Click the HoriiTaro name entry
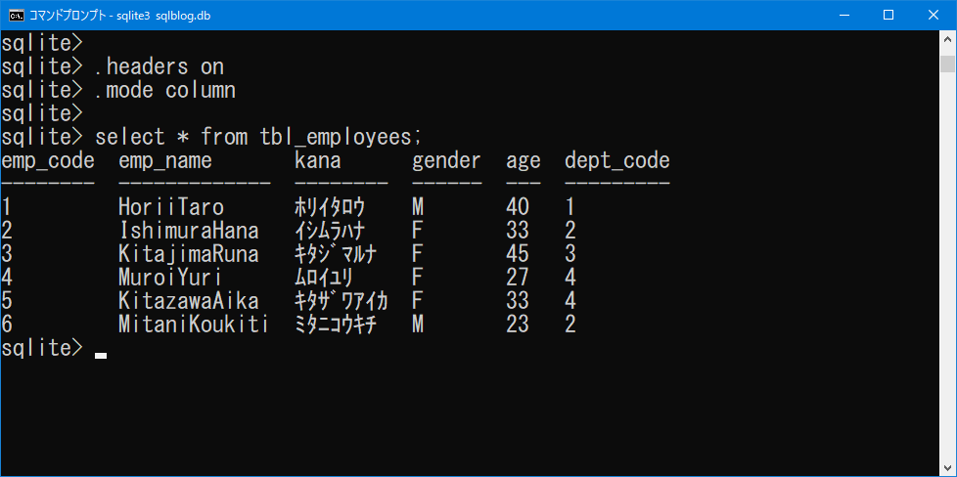This screenshot has height=477, width=957. click(x=171, y=207)
